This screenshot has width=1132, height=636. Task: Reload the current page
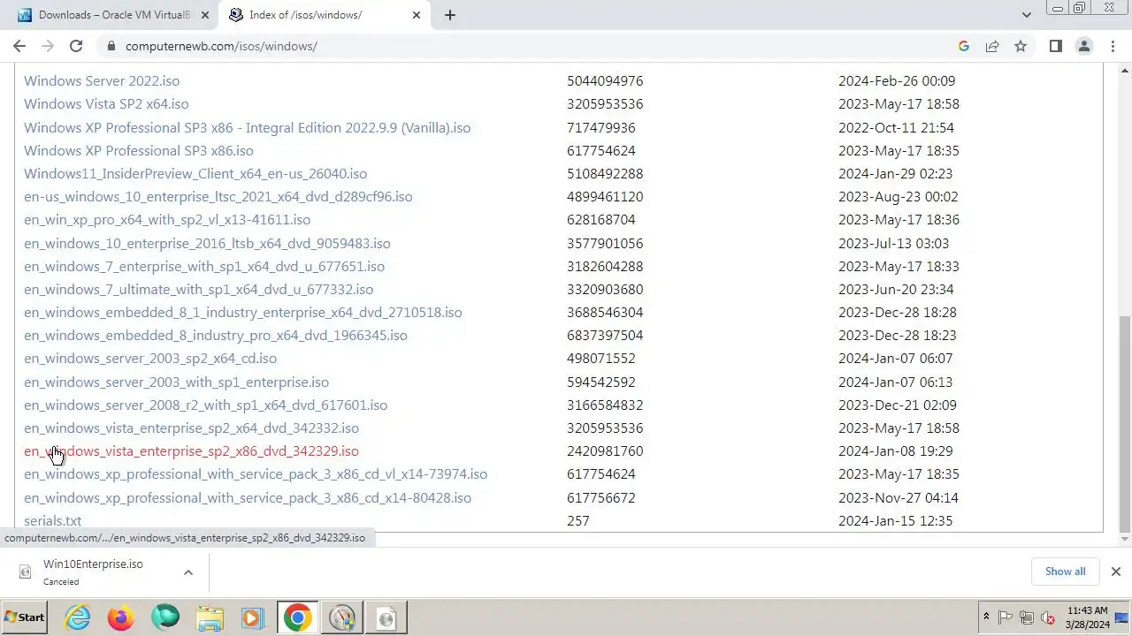(76, 46)
